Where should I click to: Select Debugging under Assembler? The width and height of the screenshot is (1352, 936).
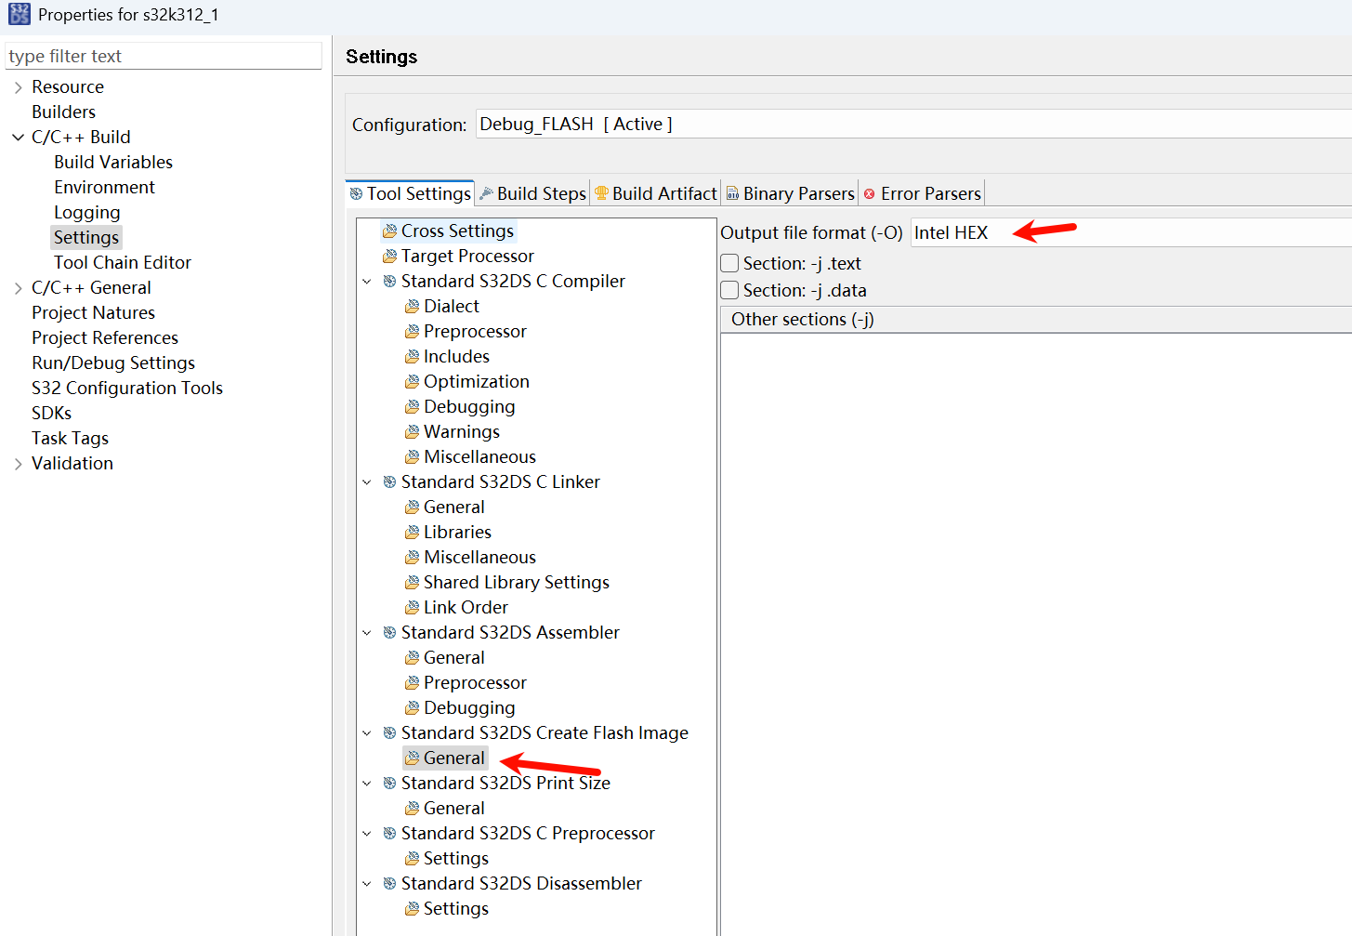pos(469,707)
